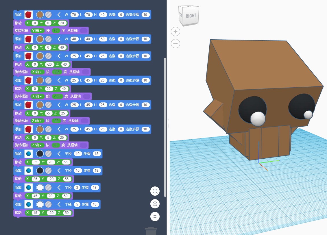Click the code panel vertical scrollbar
Image resolution: width=327 pixels, height=235 pixels.
tap(165, 127)
